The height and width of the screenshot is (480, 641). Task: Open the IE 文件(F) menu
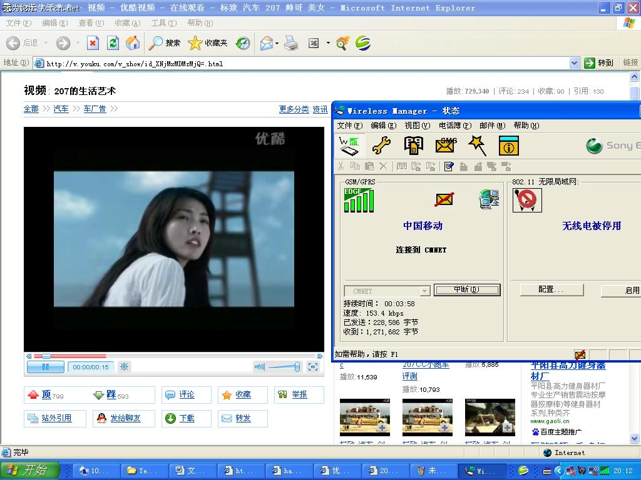pos(19,23)
